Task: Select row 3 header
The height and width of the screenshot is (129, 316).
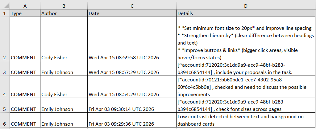Action: [5, 68]
